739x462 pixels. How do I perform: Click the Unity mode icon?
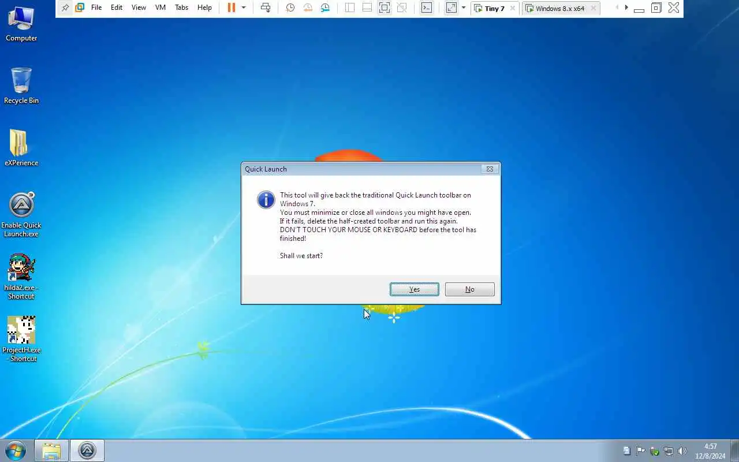(x=402, y=8)
